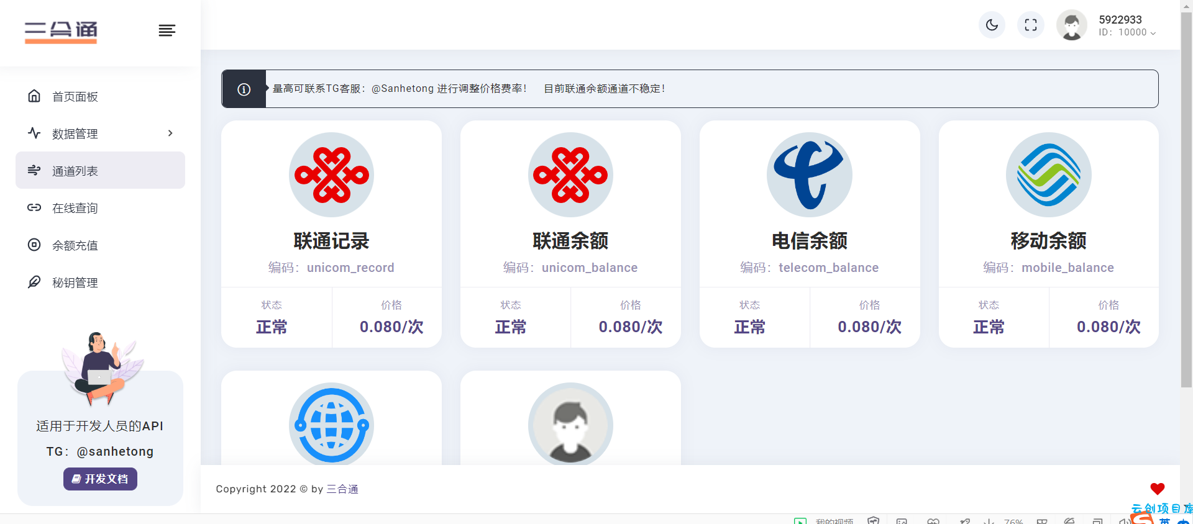Click the channel icon beside 通道列表
The image size is (1193, 524).
[x=34, y=170]
